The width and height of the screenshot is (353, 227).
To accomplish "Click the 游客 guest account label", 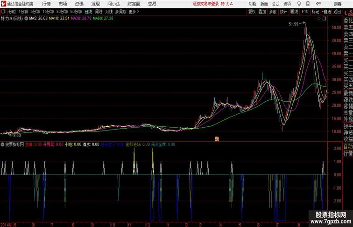I will [x=338, y=4].
